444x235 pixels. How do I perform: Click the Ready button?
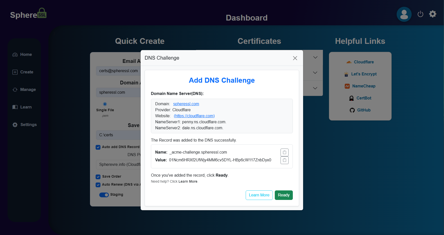(x=284, y=195)
